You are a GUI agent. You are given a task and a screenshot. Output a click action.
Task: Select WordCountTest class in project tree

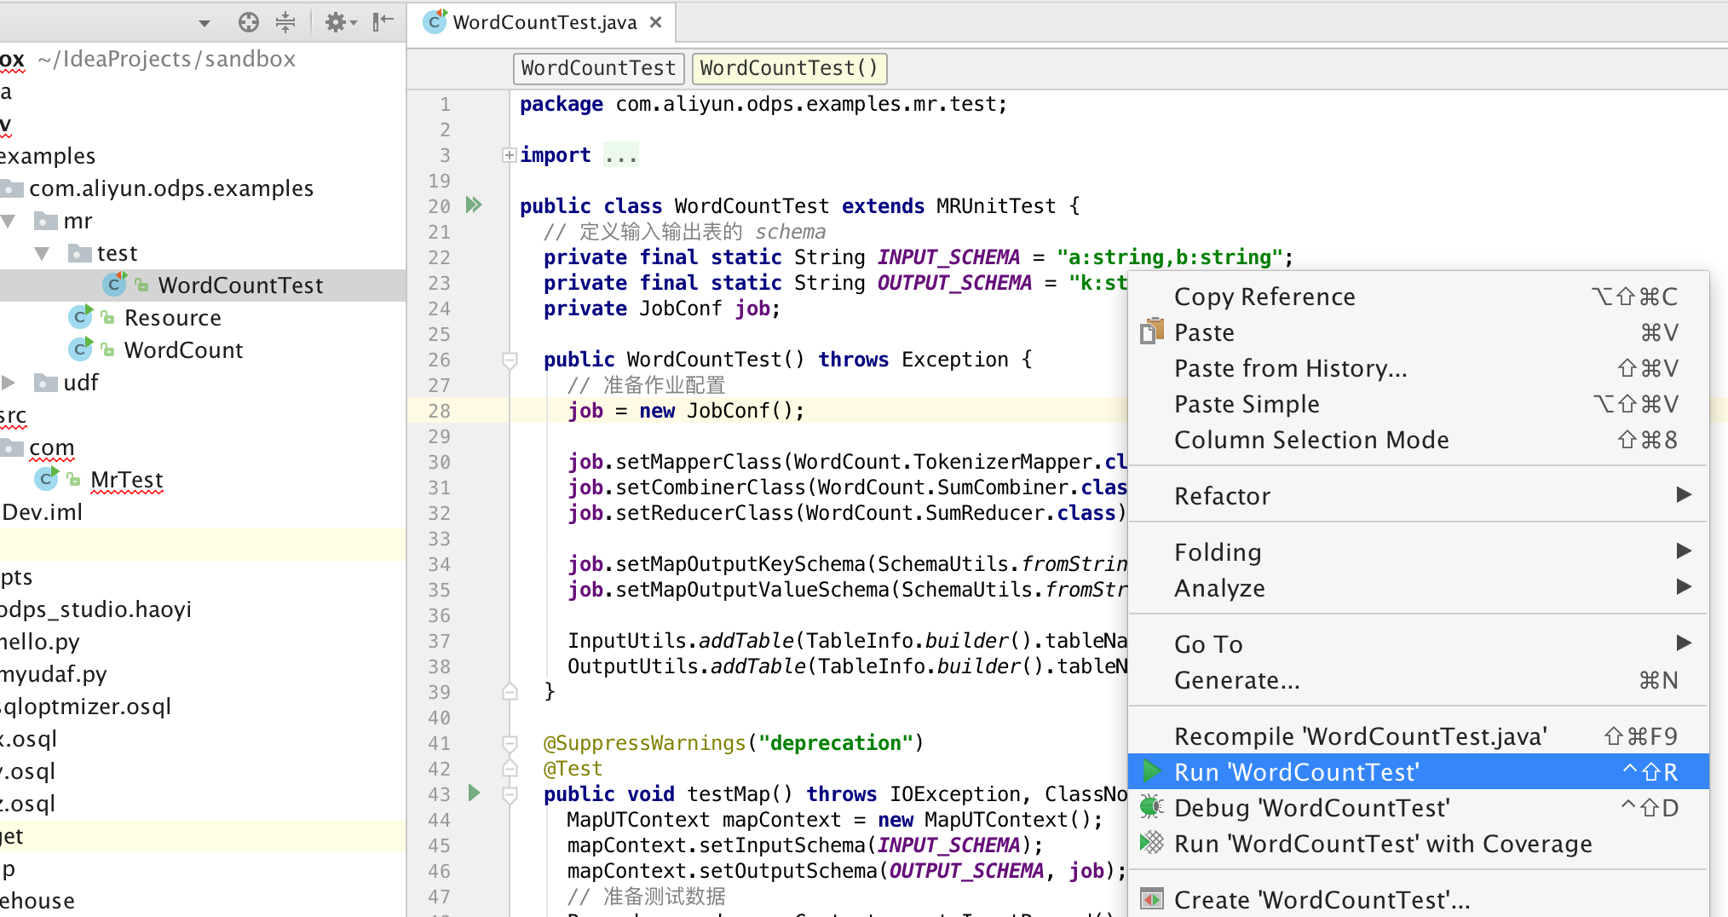pyautogui.click(x=240, y=285)
